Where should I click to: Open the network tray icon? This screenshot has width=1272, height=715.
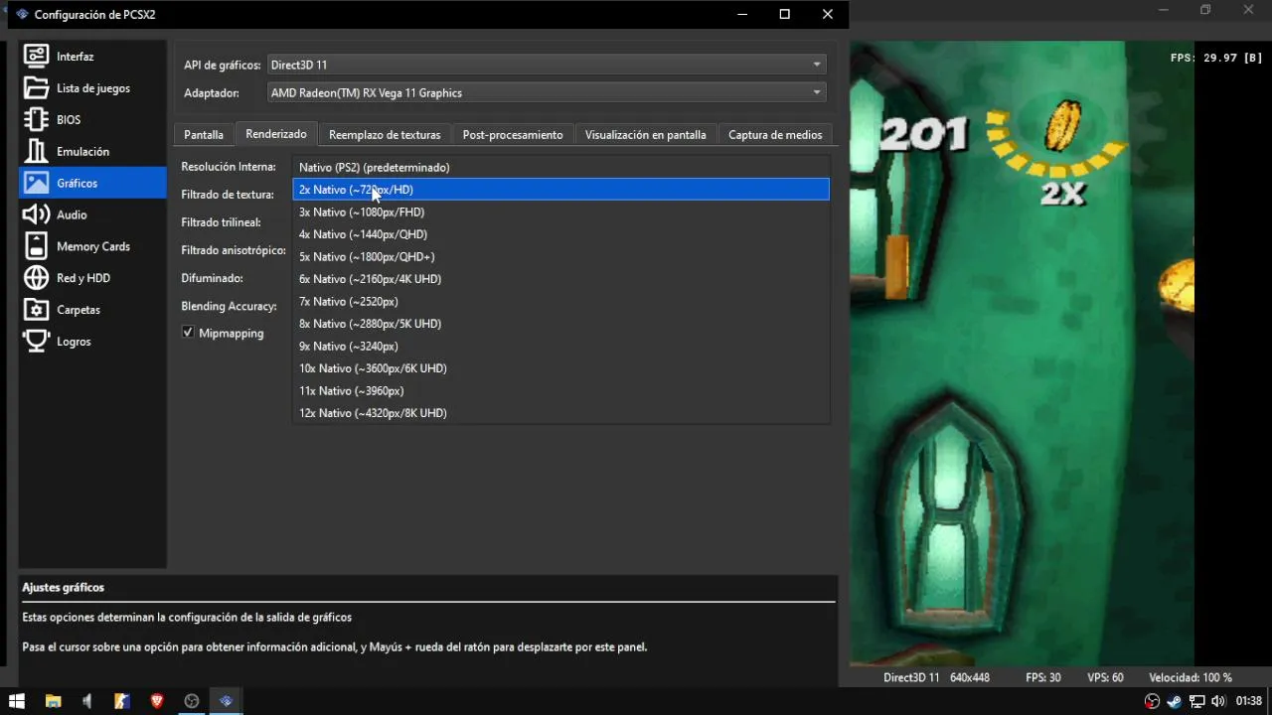click(1196, 701)
